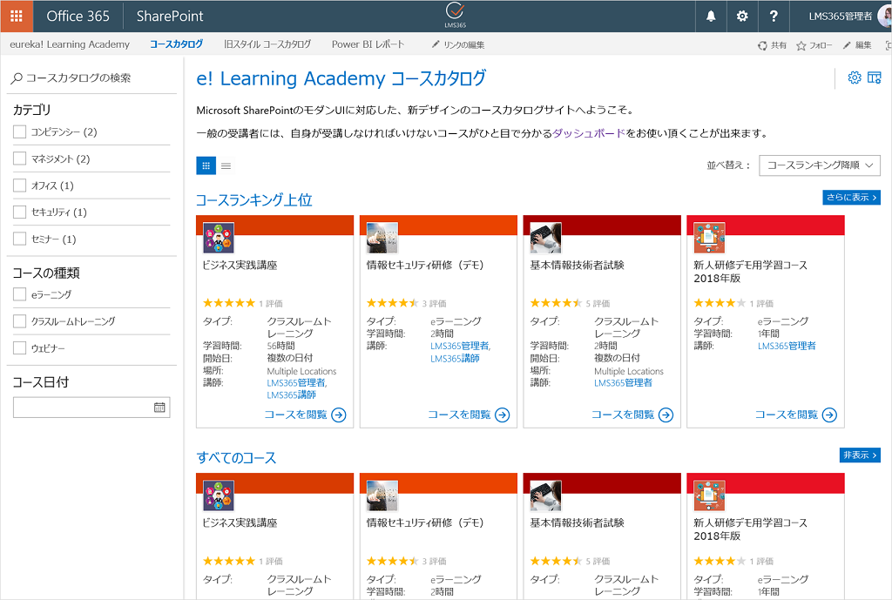Enable the セキュリティ category checkbox

point(20,212)
